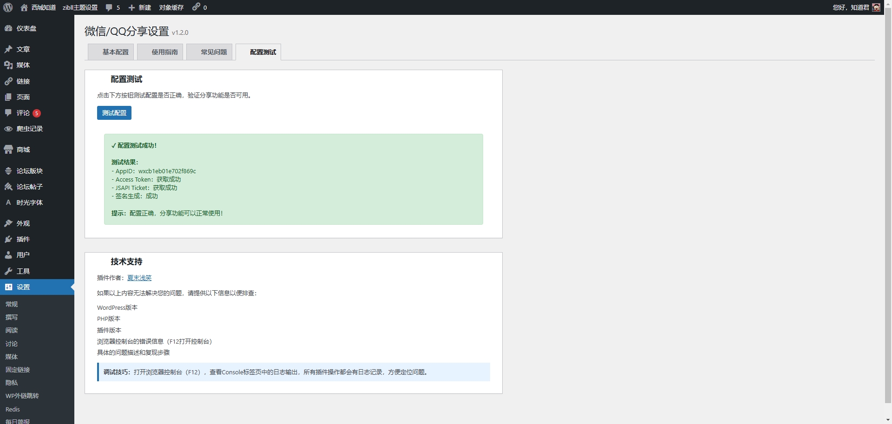Click the PHP版本 list item
The image size is (892, 424).
(x=109, y=319)
